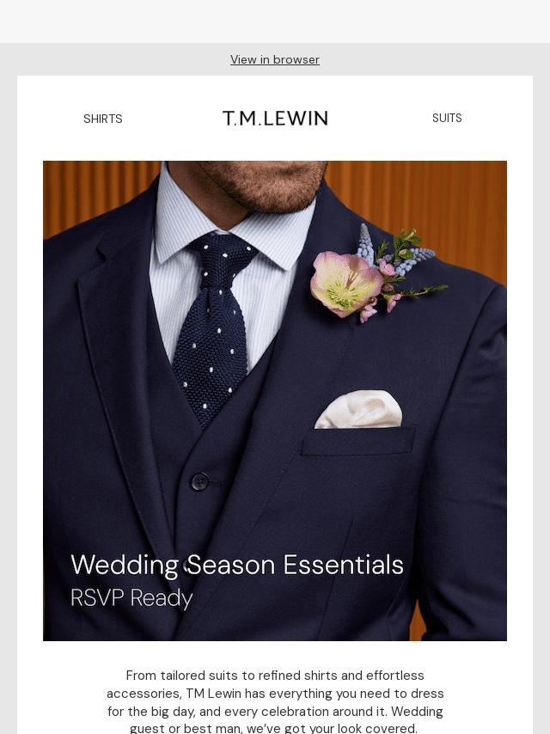Click the paragraph starting 'From tailored suits'
The width and height of the screenshot is (550, 734).
(275, 701)
